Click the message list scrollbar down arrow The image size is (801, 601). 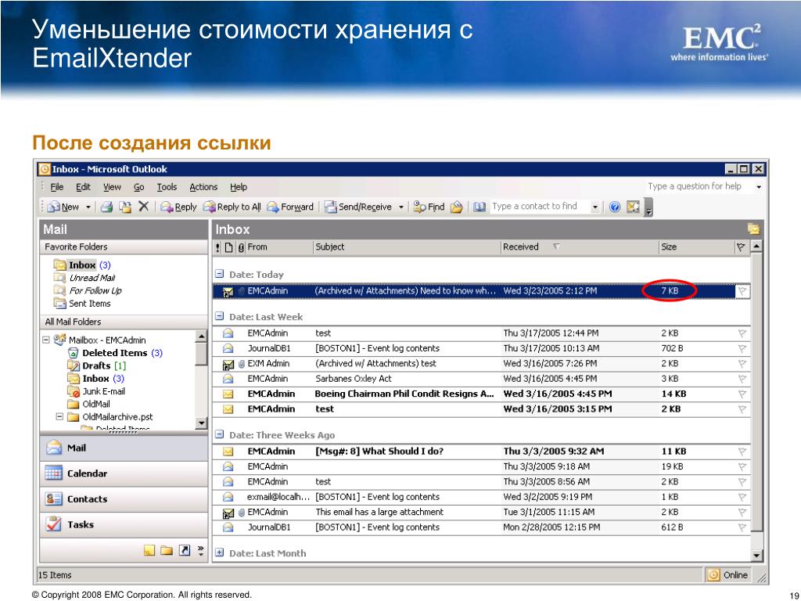756,556
